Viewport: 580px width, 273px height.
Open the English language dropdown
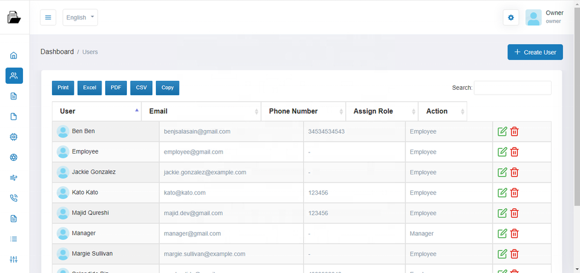(x=80, y=17)
